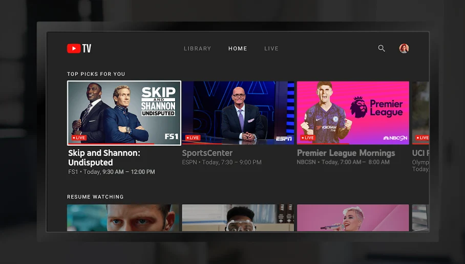Open the user profile avatar
Viewport: 465px width, 264px height.
click(x=404, y=48)
